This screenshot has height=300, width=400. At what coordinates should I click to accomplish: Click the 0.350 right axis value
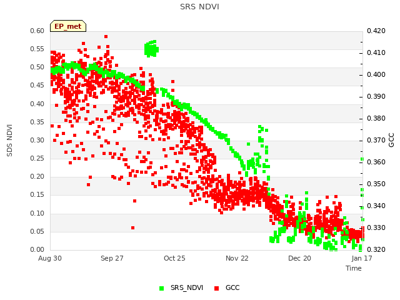(x=376, y=184)
